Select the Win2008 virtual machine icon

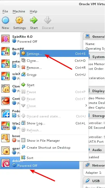5,126
